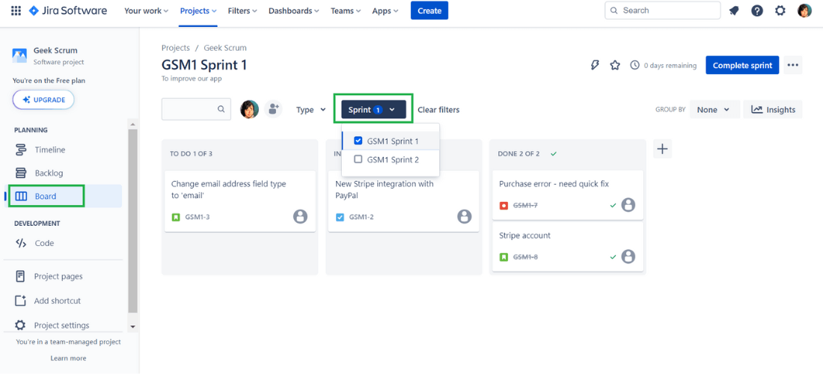Click the Geek Scrum breadcrumb link

225,48
